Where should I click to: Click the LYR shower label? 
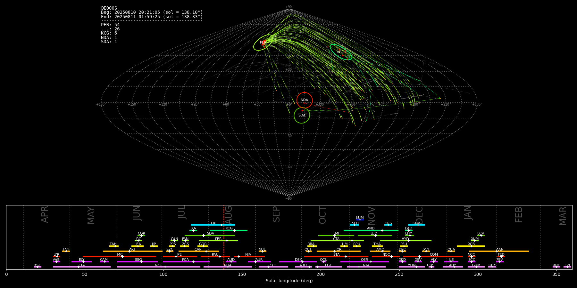coord(56,255)
